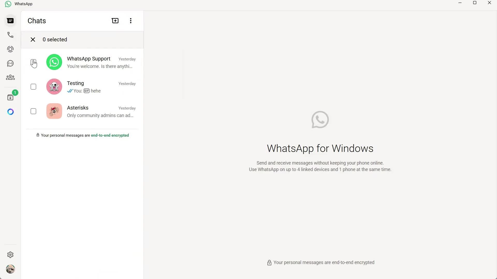Exit selection mode with the X

click(33, 40)
